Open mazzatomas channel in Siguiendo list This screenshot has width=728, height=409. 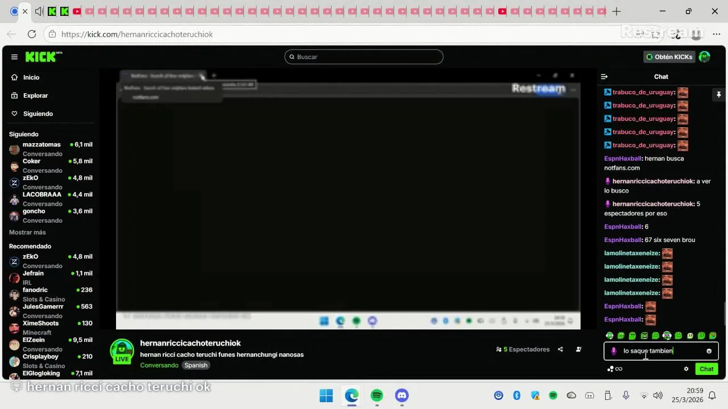[x=51, y=149]
